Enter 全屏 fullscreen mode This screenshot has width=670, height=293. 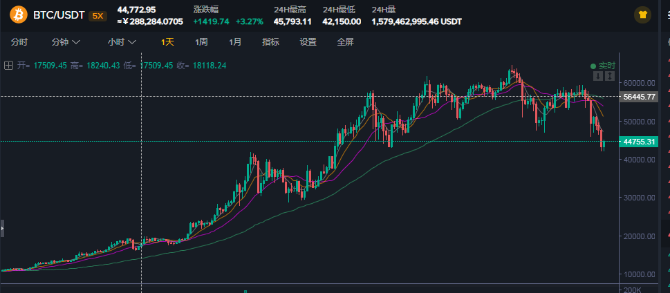[x=345, y=42]
